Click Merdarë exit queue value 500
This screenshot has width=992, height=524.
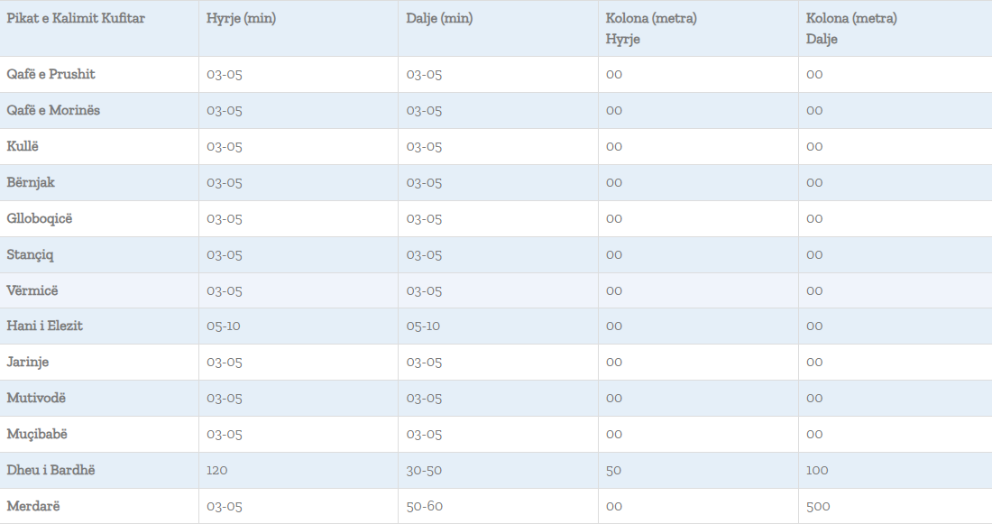(817, 506)
